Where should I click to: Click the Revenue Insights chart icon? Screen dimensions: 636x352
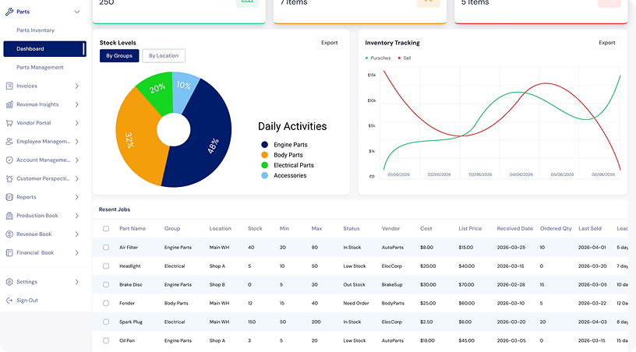9,104
